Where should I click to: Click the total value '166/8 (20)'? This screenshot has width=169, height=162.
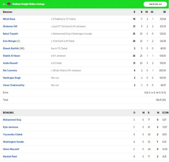pos(161,100)
